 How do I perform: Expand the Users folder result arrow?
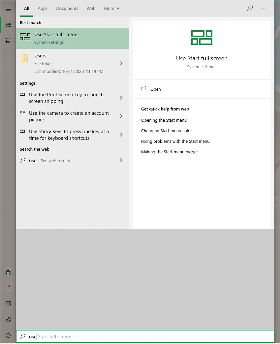121,63
